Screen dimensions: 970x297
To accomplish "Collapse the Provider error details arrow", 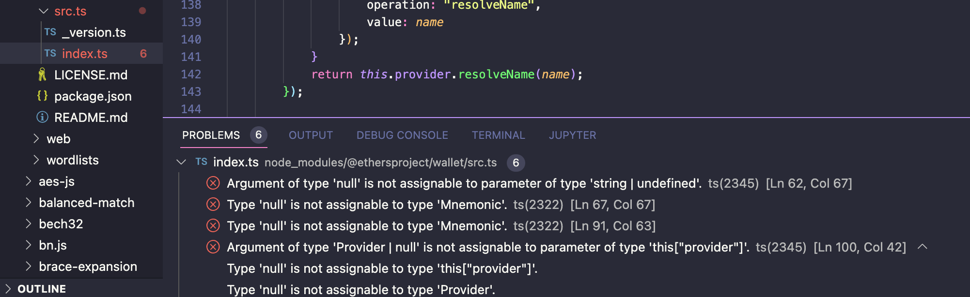I will tap(923, 247).
